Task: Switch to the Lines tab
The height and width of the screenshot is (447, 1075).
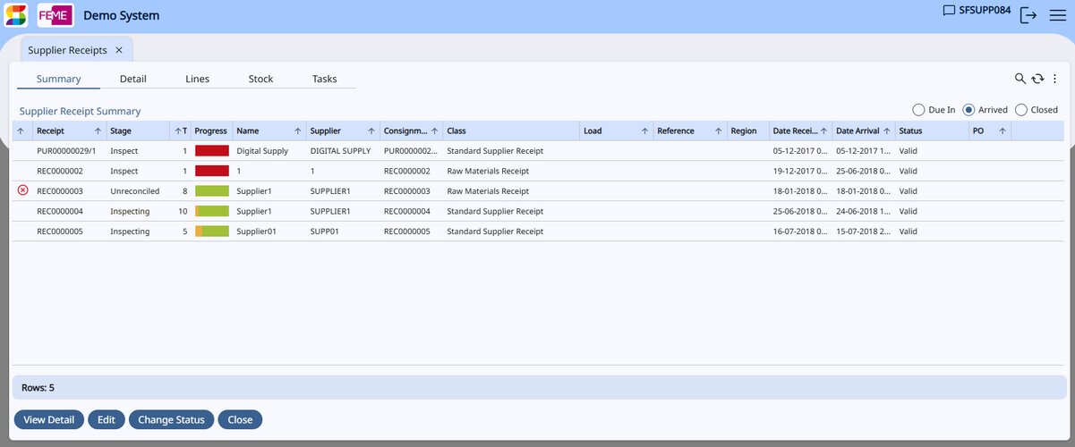Action: pos(197,79)
